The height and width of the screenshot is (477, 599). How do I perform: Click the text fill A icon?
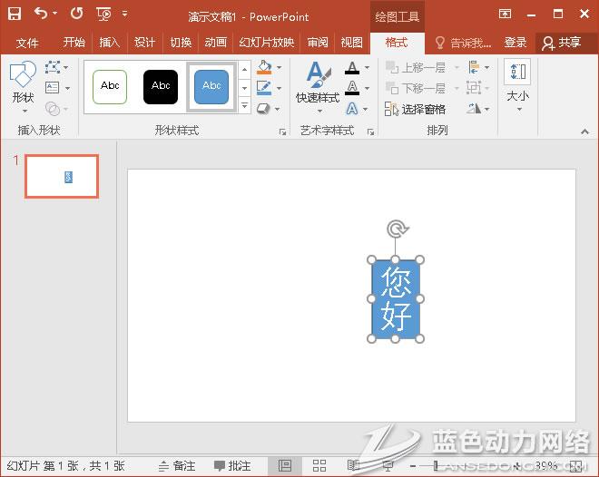coord(352,68)
